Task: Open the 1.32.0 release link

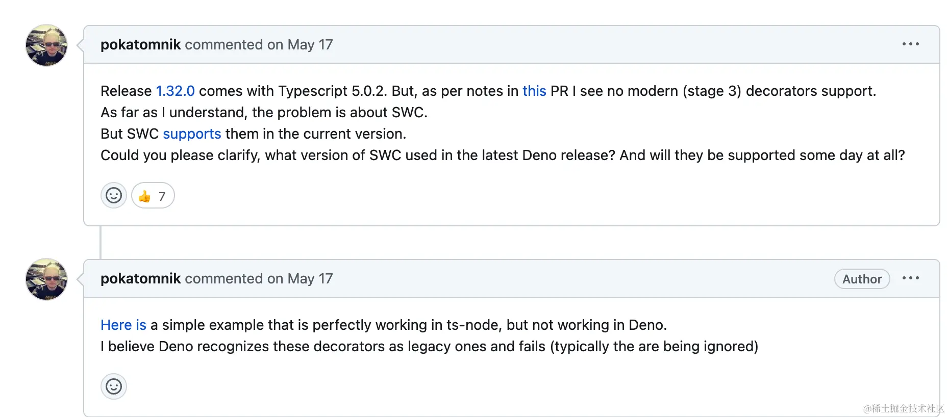Action: pos(175,91)
